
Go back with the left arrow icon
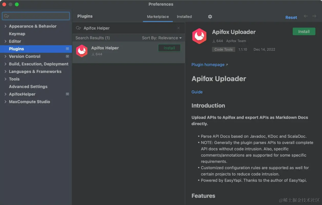point(306,16)
